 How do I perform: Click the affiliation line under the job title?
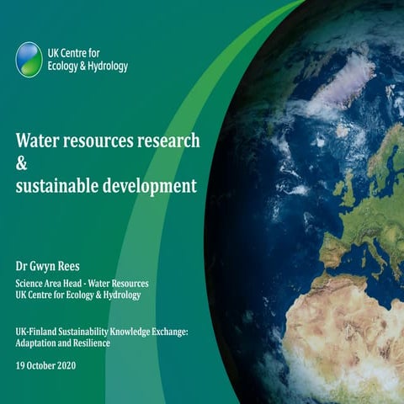tap(78, 295)
